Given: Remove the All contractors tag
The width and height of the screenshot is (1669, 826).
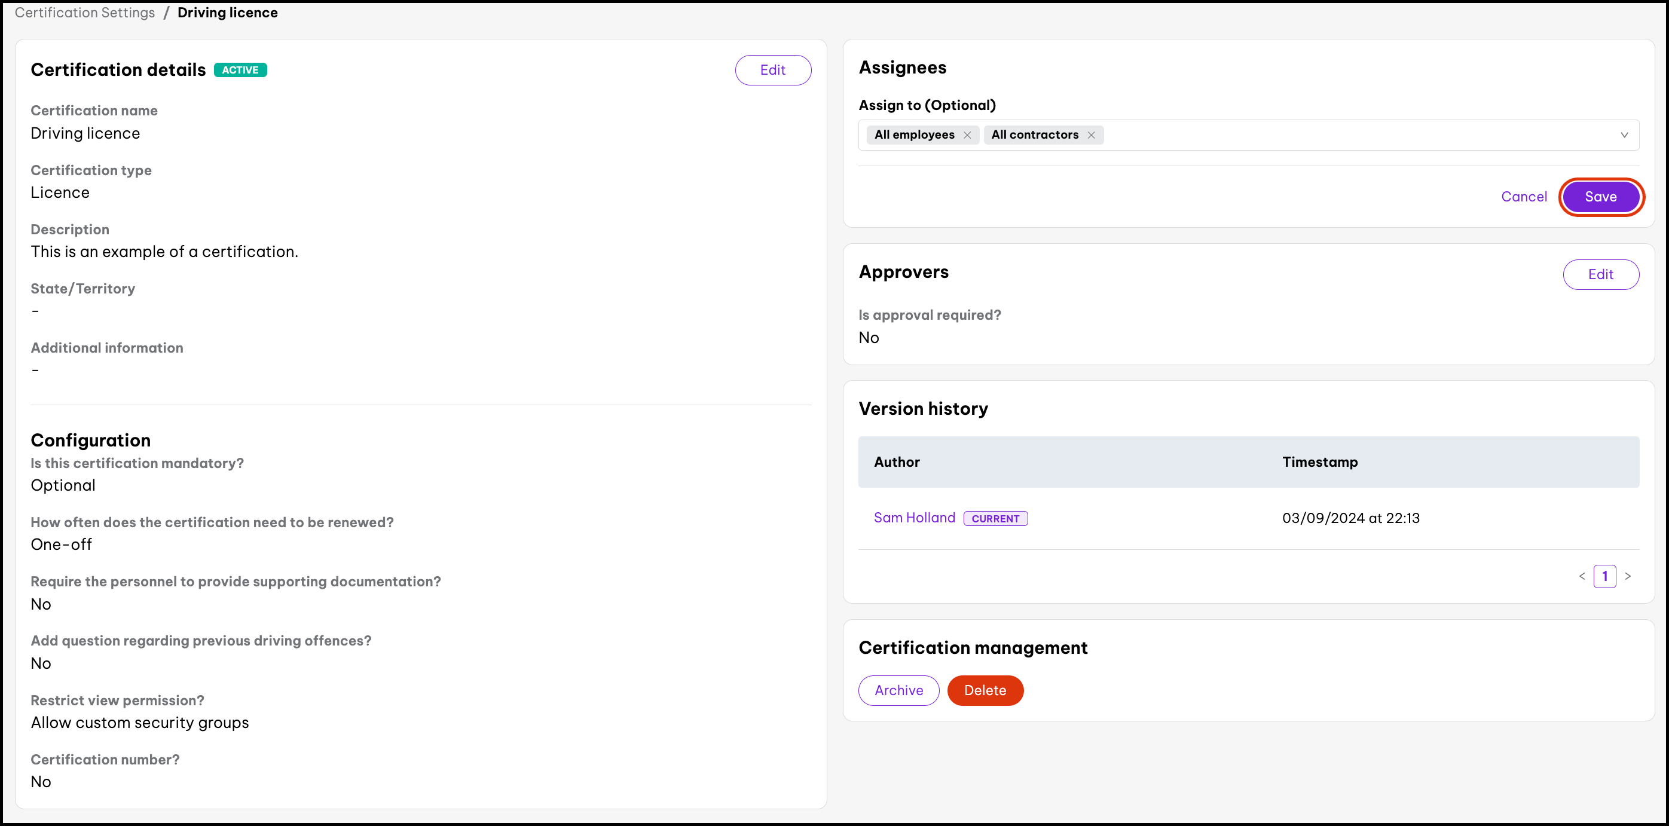Looking at the screenshot, I should (x=1091, y=134).
